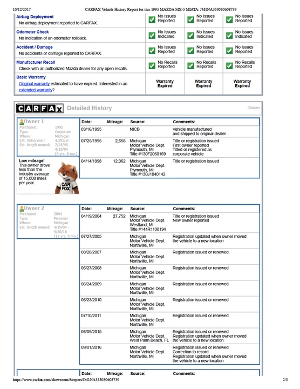Click the 27,752 mileage value
The image size is (300, 389).
[119, 216]
